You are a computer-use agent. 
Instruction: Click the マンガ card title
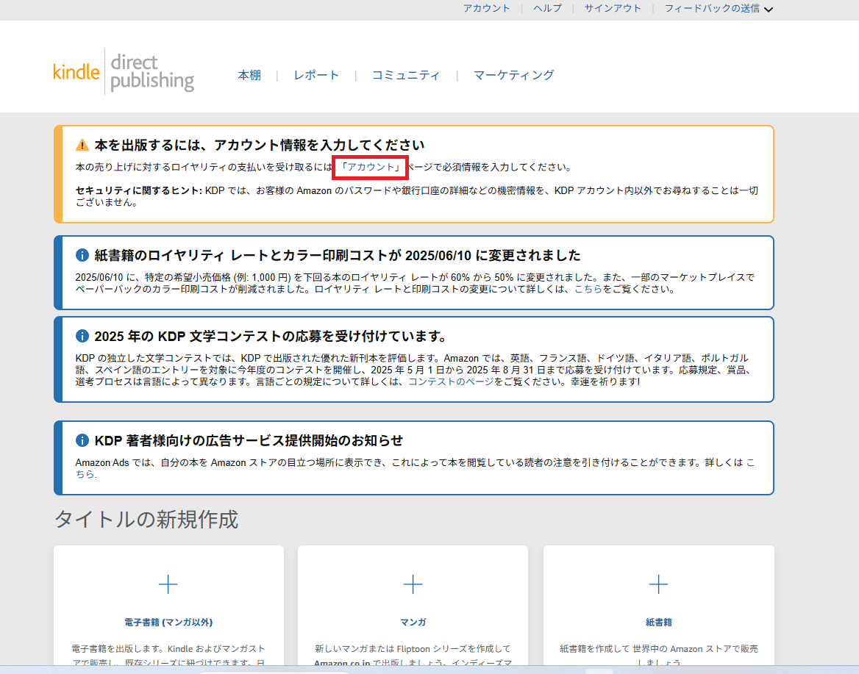(413, 622)
